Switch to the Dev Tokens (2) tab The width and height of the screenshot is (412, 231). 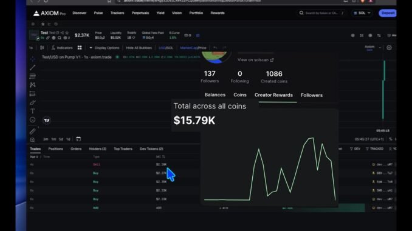click(x=151, y=149)
